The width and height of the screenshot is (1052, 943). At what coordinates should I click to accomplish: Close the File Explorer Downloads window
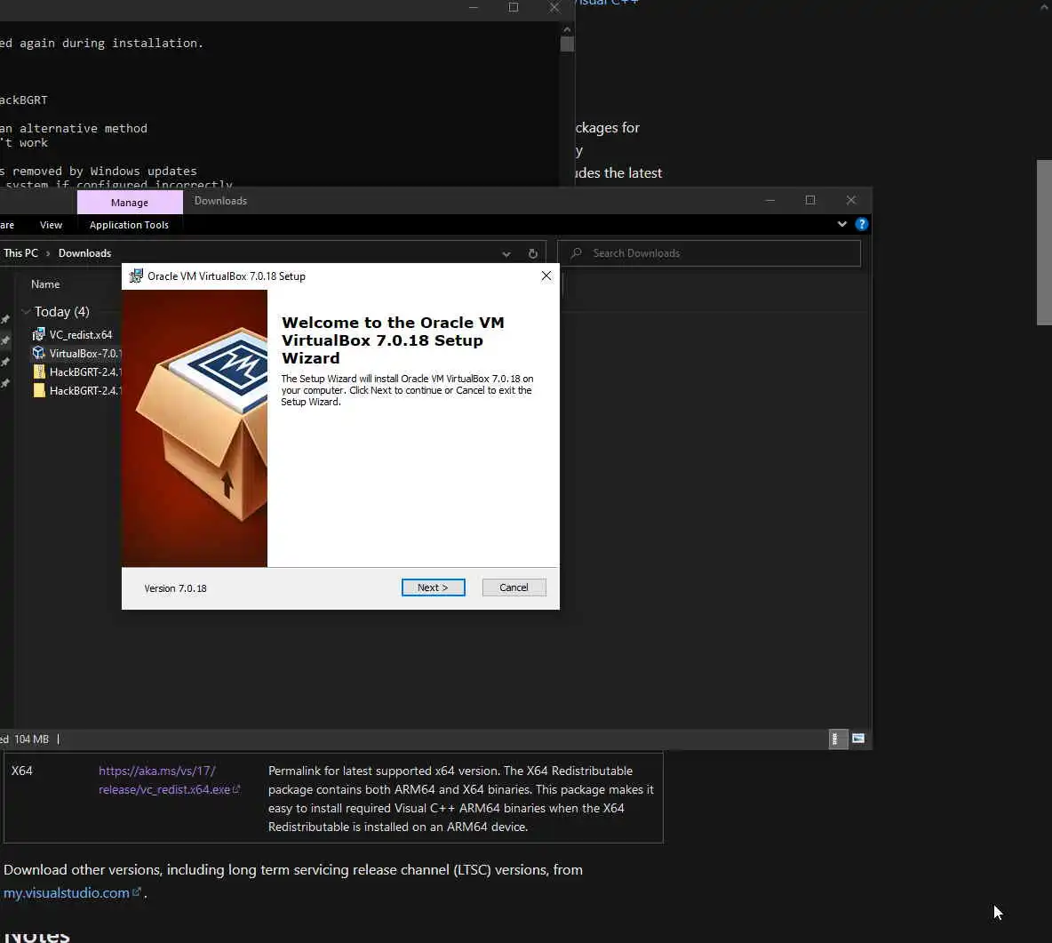click(850, 200)
